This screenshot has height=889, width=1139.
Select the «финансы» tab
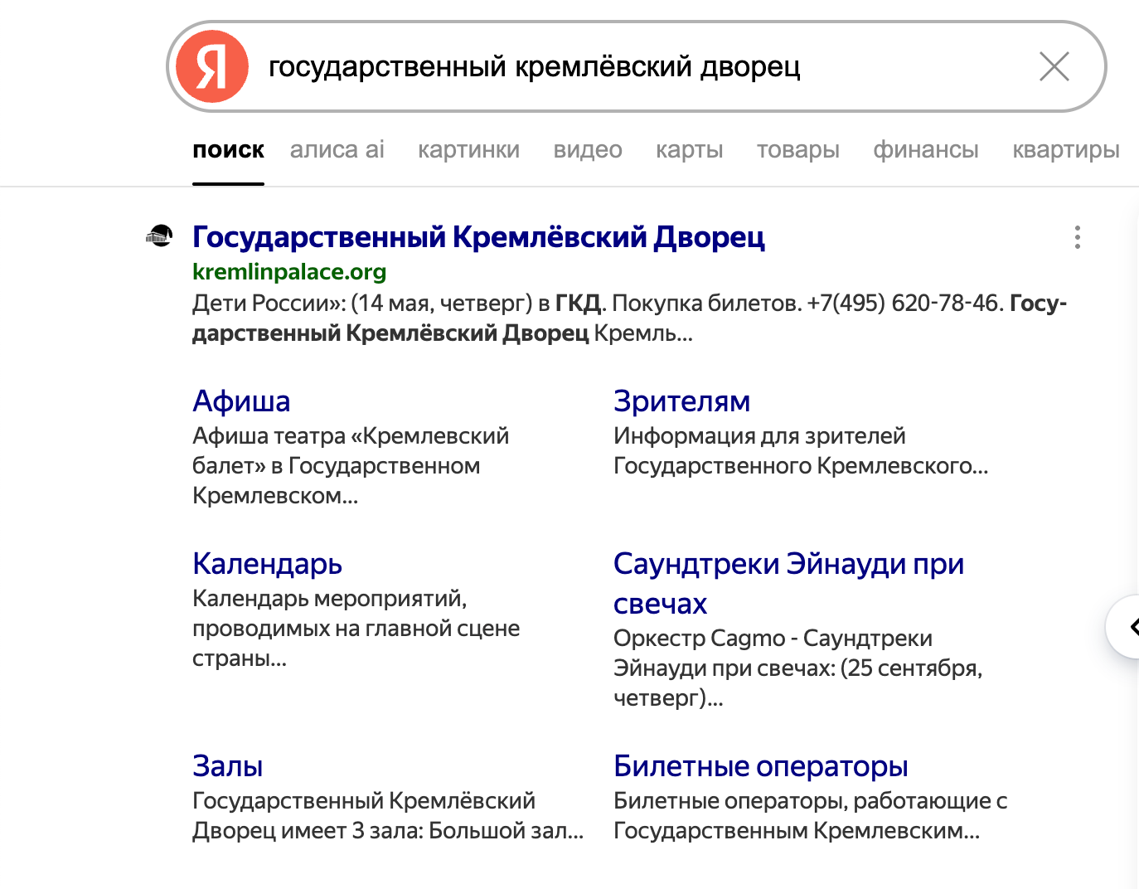[925, 150]
